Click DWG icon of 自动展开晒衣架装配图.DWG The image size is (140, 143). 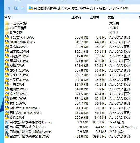(7, 136)
